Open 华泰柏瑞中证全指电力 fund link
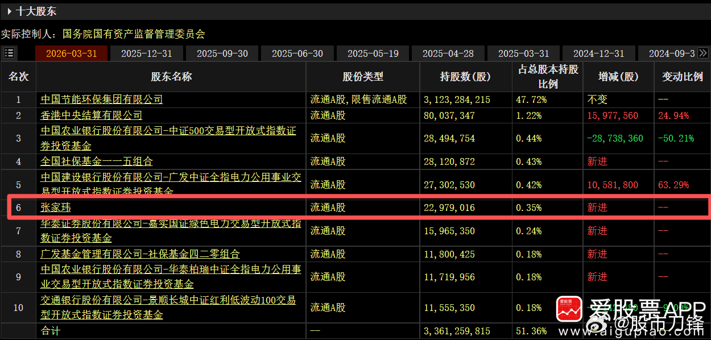Viewport: 711px width, 340px height. pyautogui.click(x=171, y=277)
